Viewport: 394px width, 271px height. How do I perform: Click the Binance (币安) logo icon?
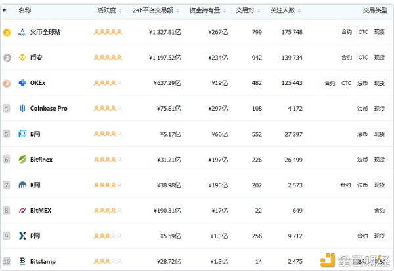pyautogui.click(x=22, y=58)
